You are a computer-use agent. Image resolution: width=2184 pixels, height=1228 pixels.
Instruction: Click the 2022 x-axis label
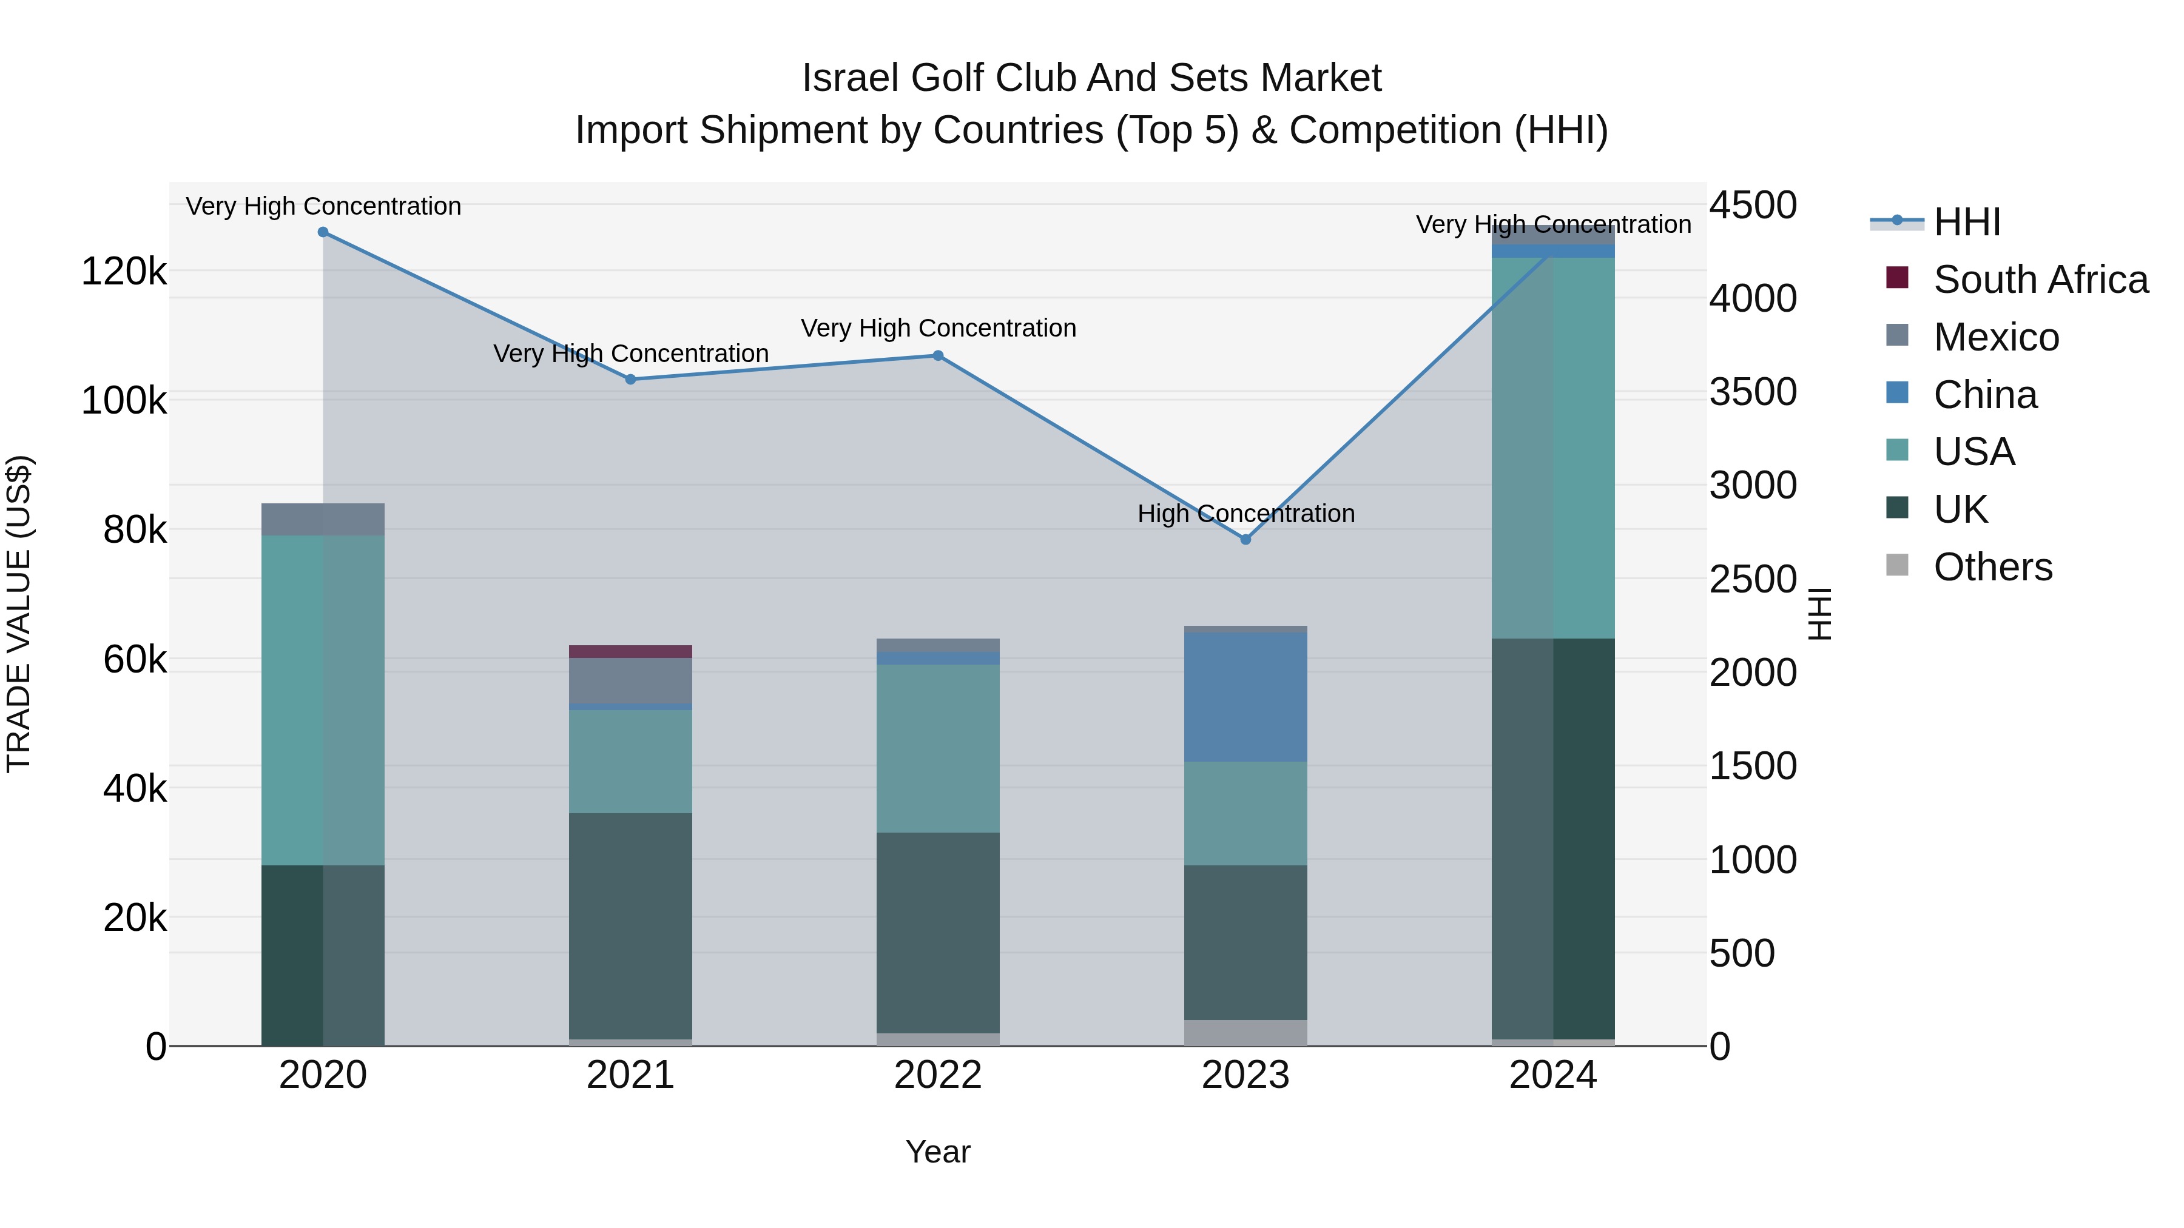[x=938, y=1075]
